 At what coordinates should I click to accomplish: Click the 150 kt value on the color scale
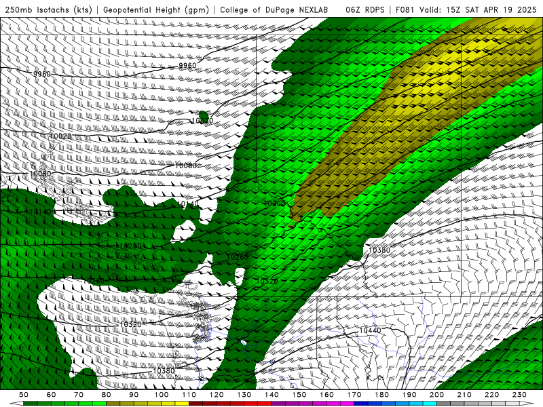[299, 395]
